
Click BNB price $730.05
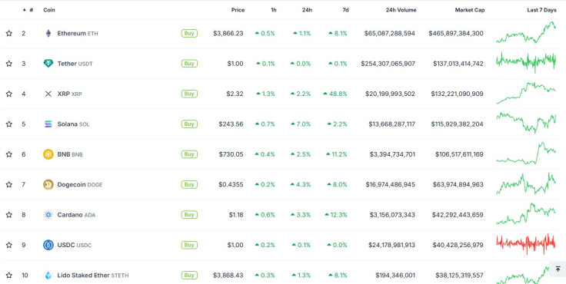pos(231,154)
